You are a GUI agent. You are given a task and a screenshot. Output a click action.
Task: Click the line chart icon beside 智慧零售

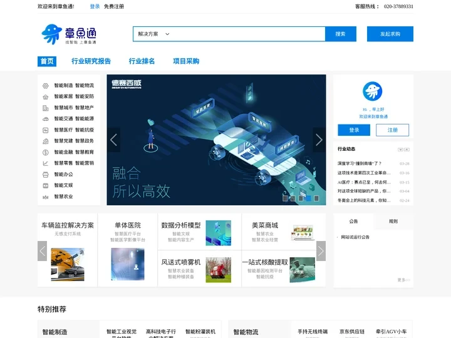click(46, 163)
